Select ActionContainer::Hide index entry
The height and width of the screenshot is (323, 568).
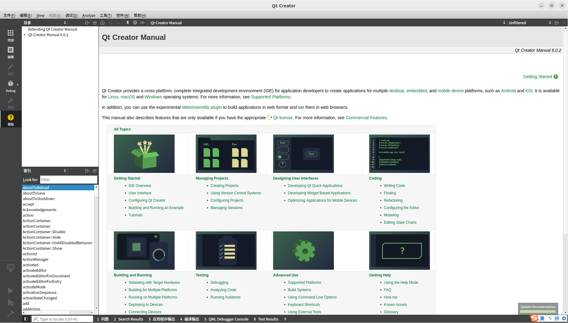click(58, 237)
